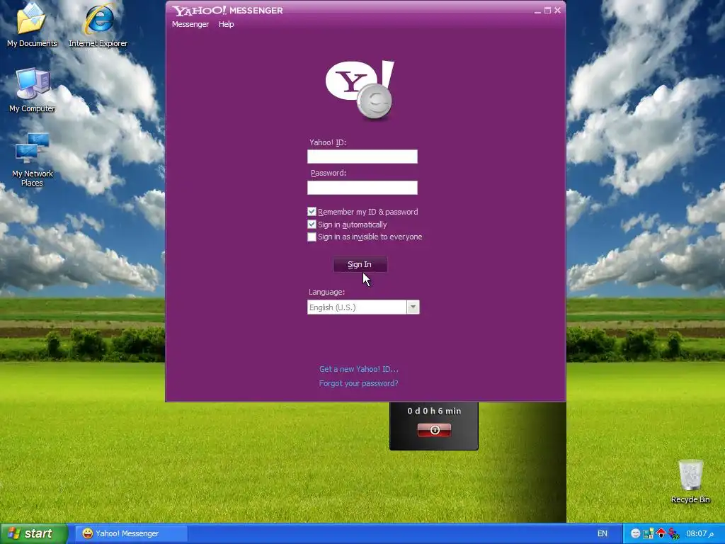Click the MSN people tray icon
This screenshot has width=725, height=544.
(674, 533)
